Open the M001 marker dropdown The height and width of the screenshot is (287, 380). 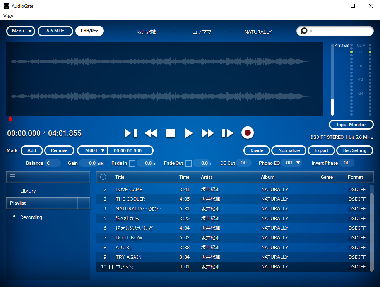coord(93,150)
